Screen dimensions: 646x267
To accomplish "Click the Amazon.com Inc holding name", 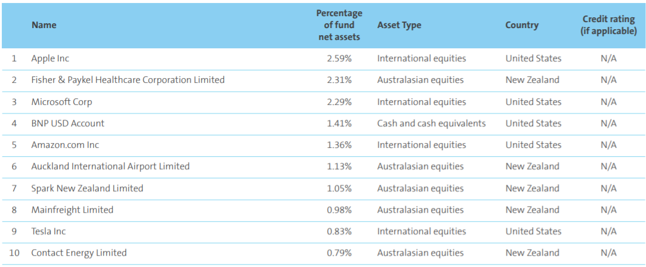I will [x=65, y=145].
